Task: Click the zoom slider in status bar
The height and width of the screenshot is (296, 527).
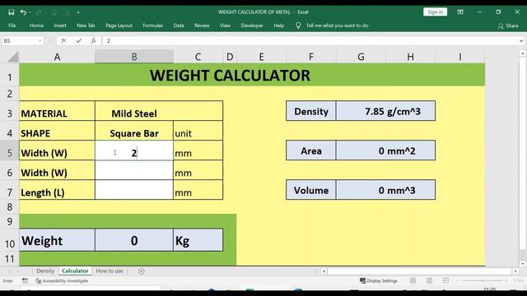Action: pyautogui.click(x=483, y=280)
